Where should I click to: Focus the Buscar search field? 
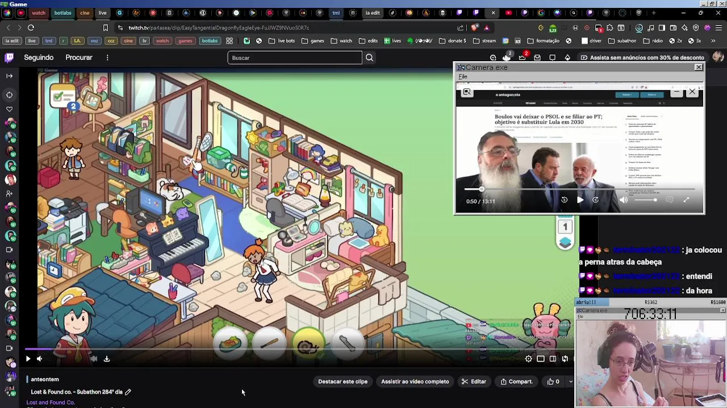295,58
